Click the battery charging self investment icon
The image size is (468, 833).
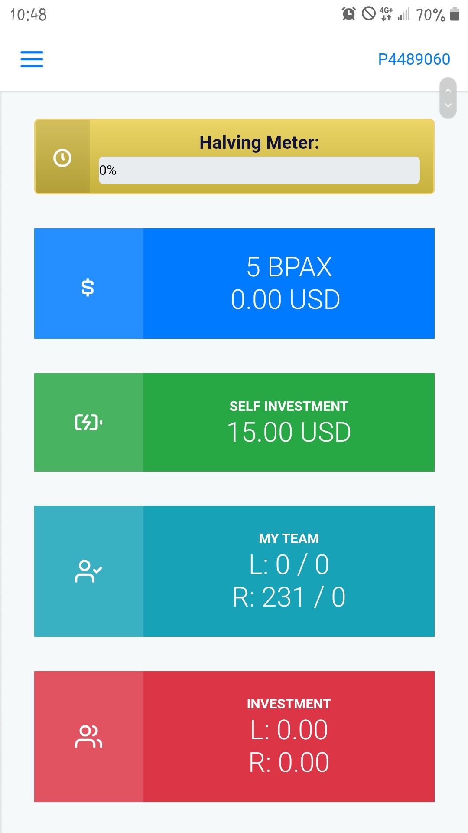88,422
